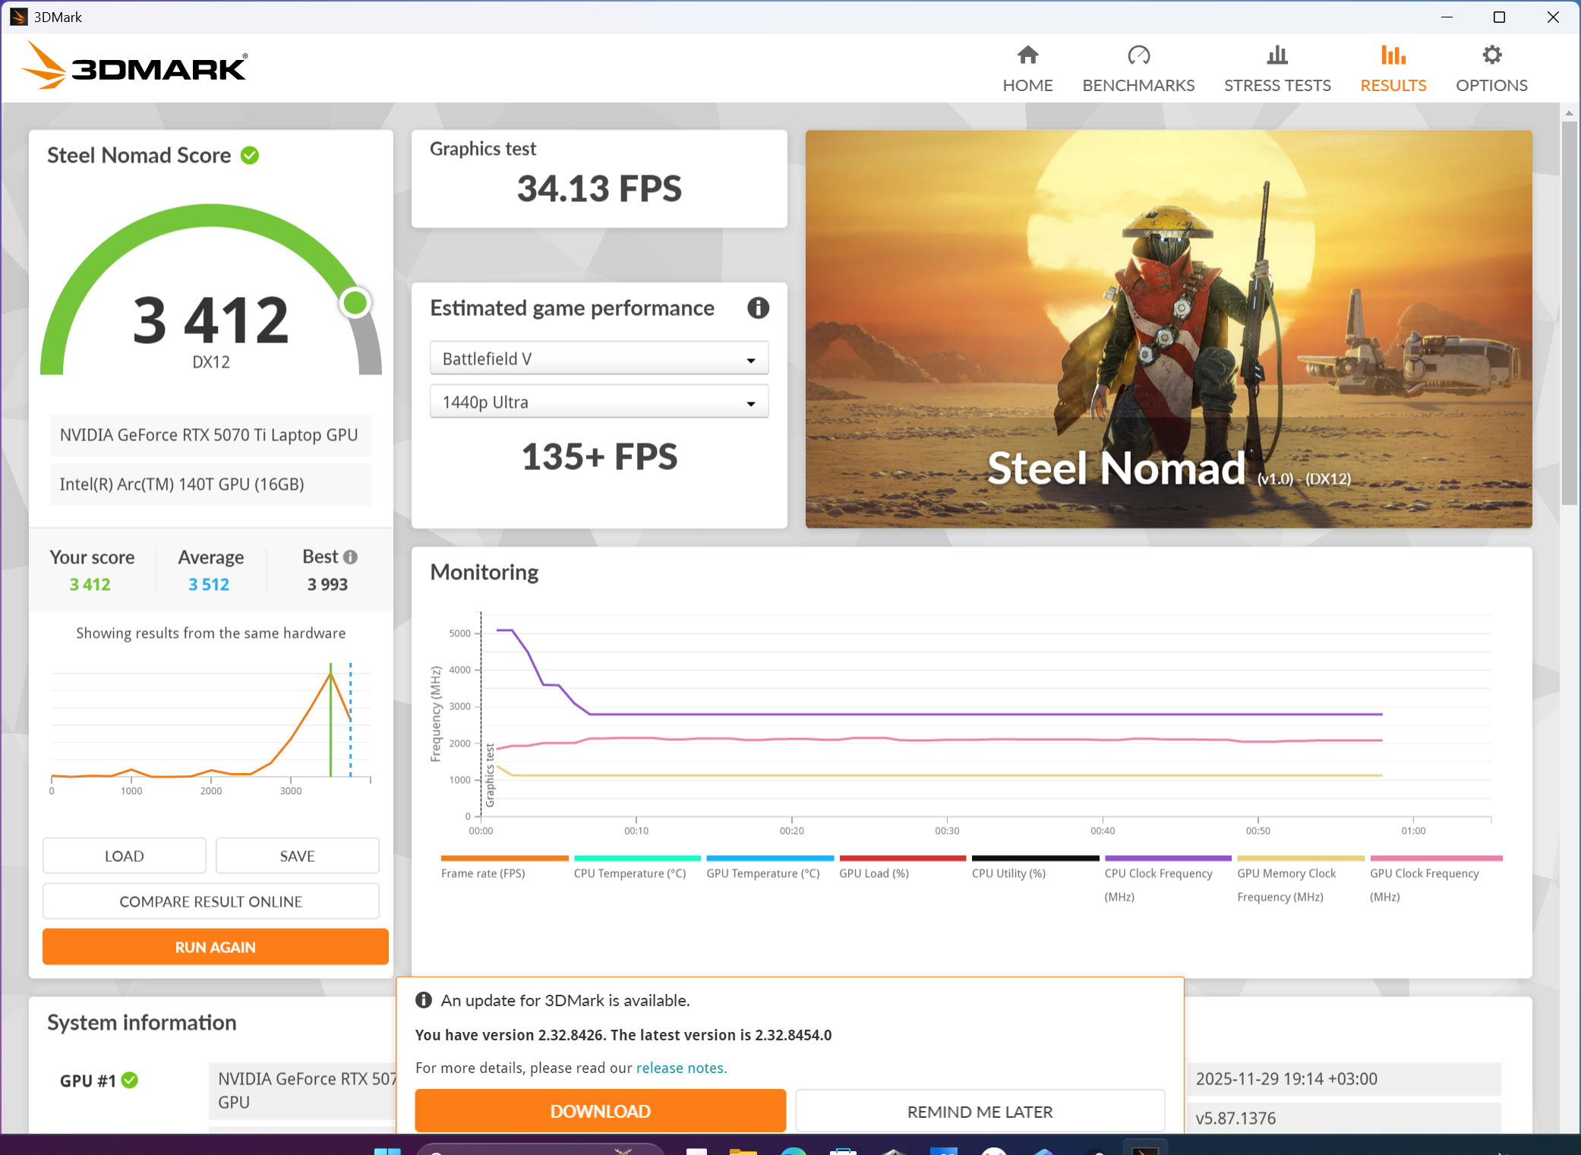Toggle CPU Clock Frequency legend series
Screen dimensions: 1581x1155
(x=1158, y=873)
